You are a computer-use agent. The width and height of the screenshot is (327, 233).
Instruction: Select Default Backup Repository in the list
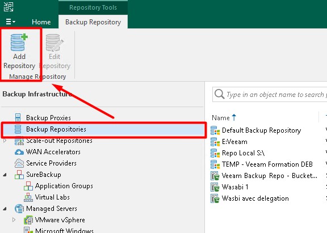[261, 130]
